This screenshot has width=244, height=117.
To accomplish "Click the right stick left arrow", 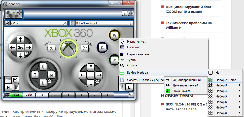I will click(83, 75).
